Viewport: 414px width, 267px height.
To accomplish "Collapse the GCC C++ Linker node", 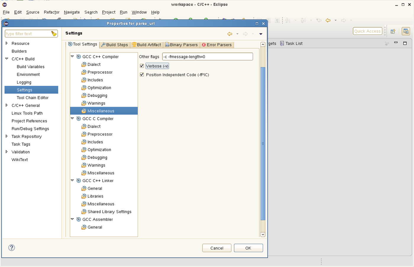I will click(72, 180).
